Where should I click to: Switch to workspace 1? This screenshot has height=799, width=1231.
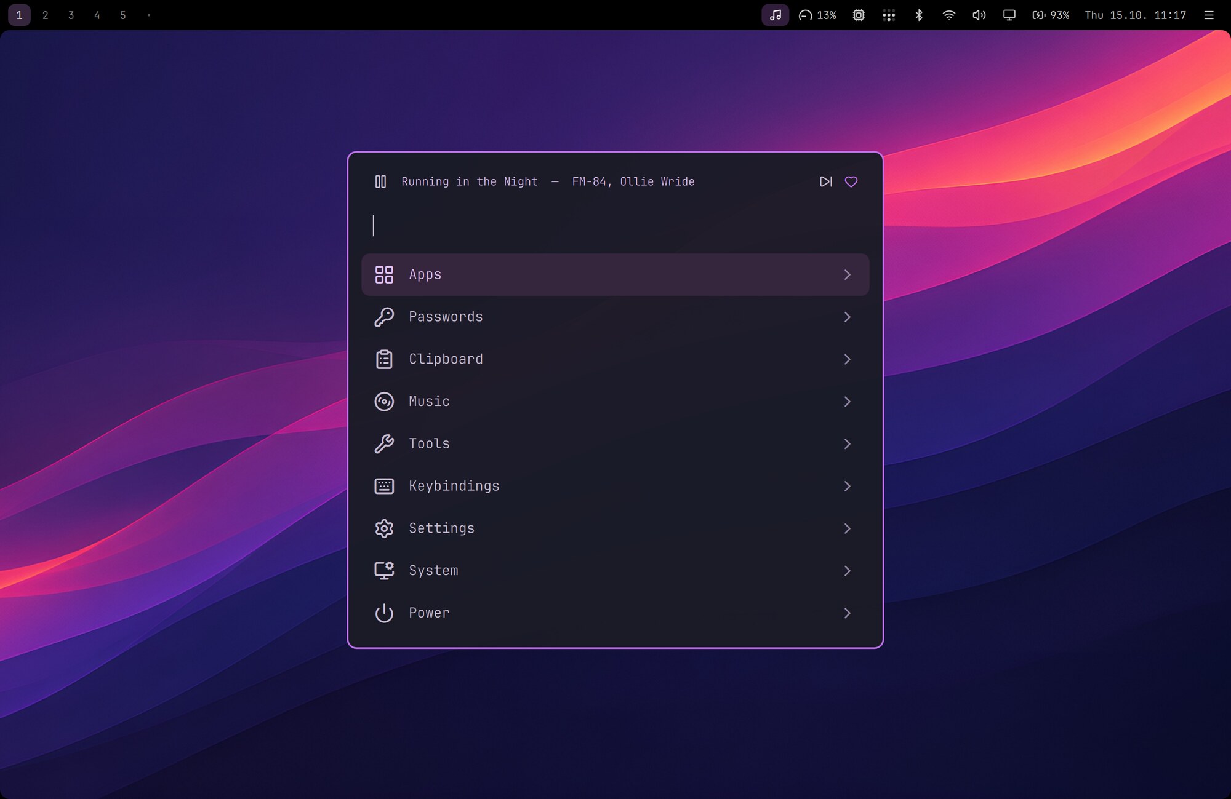click(20, 15)
